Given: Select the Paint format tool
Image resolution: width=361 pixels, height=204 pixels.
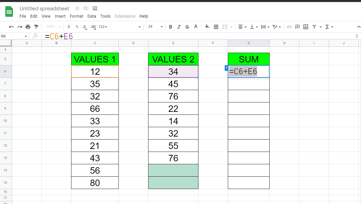Looking at the screenshot, I should (36, 26).
